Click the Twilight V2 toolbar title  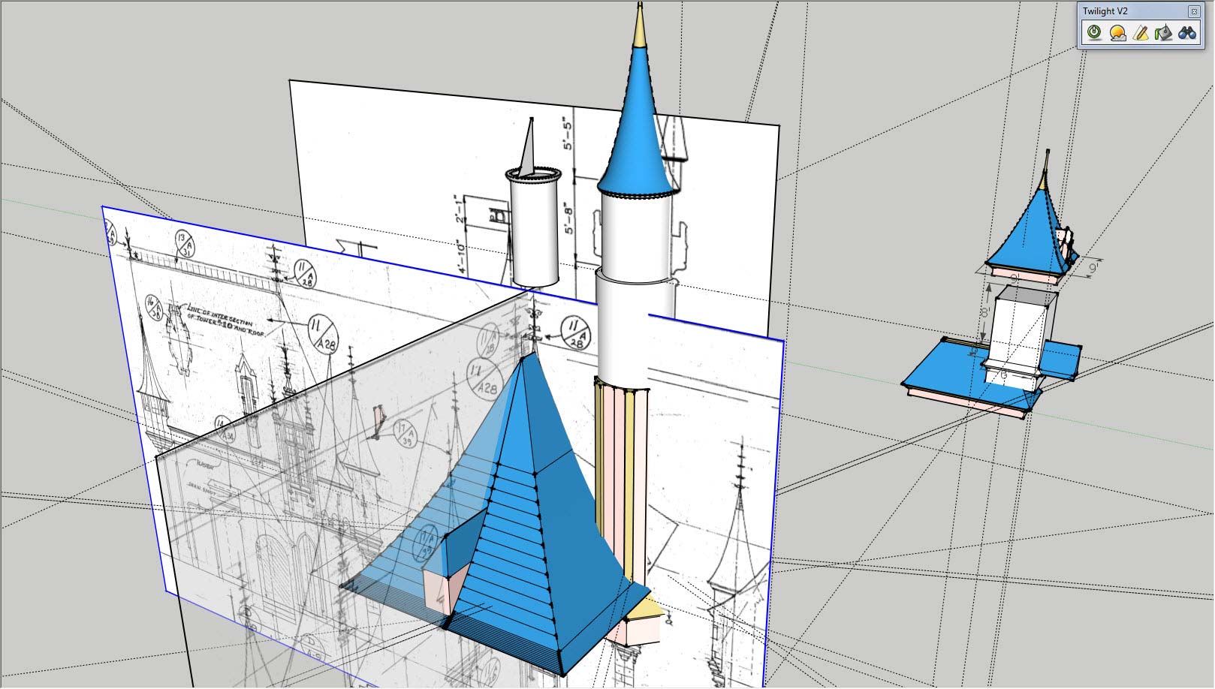[1105, 11]
